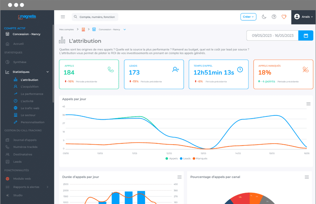This screenshot has width=316, height=204.
Task: Click the Personnalisation pencil icon
Action: coord(15,122)
